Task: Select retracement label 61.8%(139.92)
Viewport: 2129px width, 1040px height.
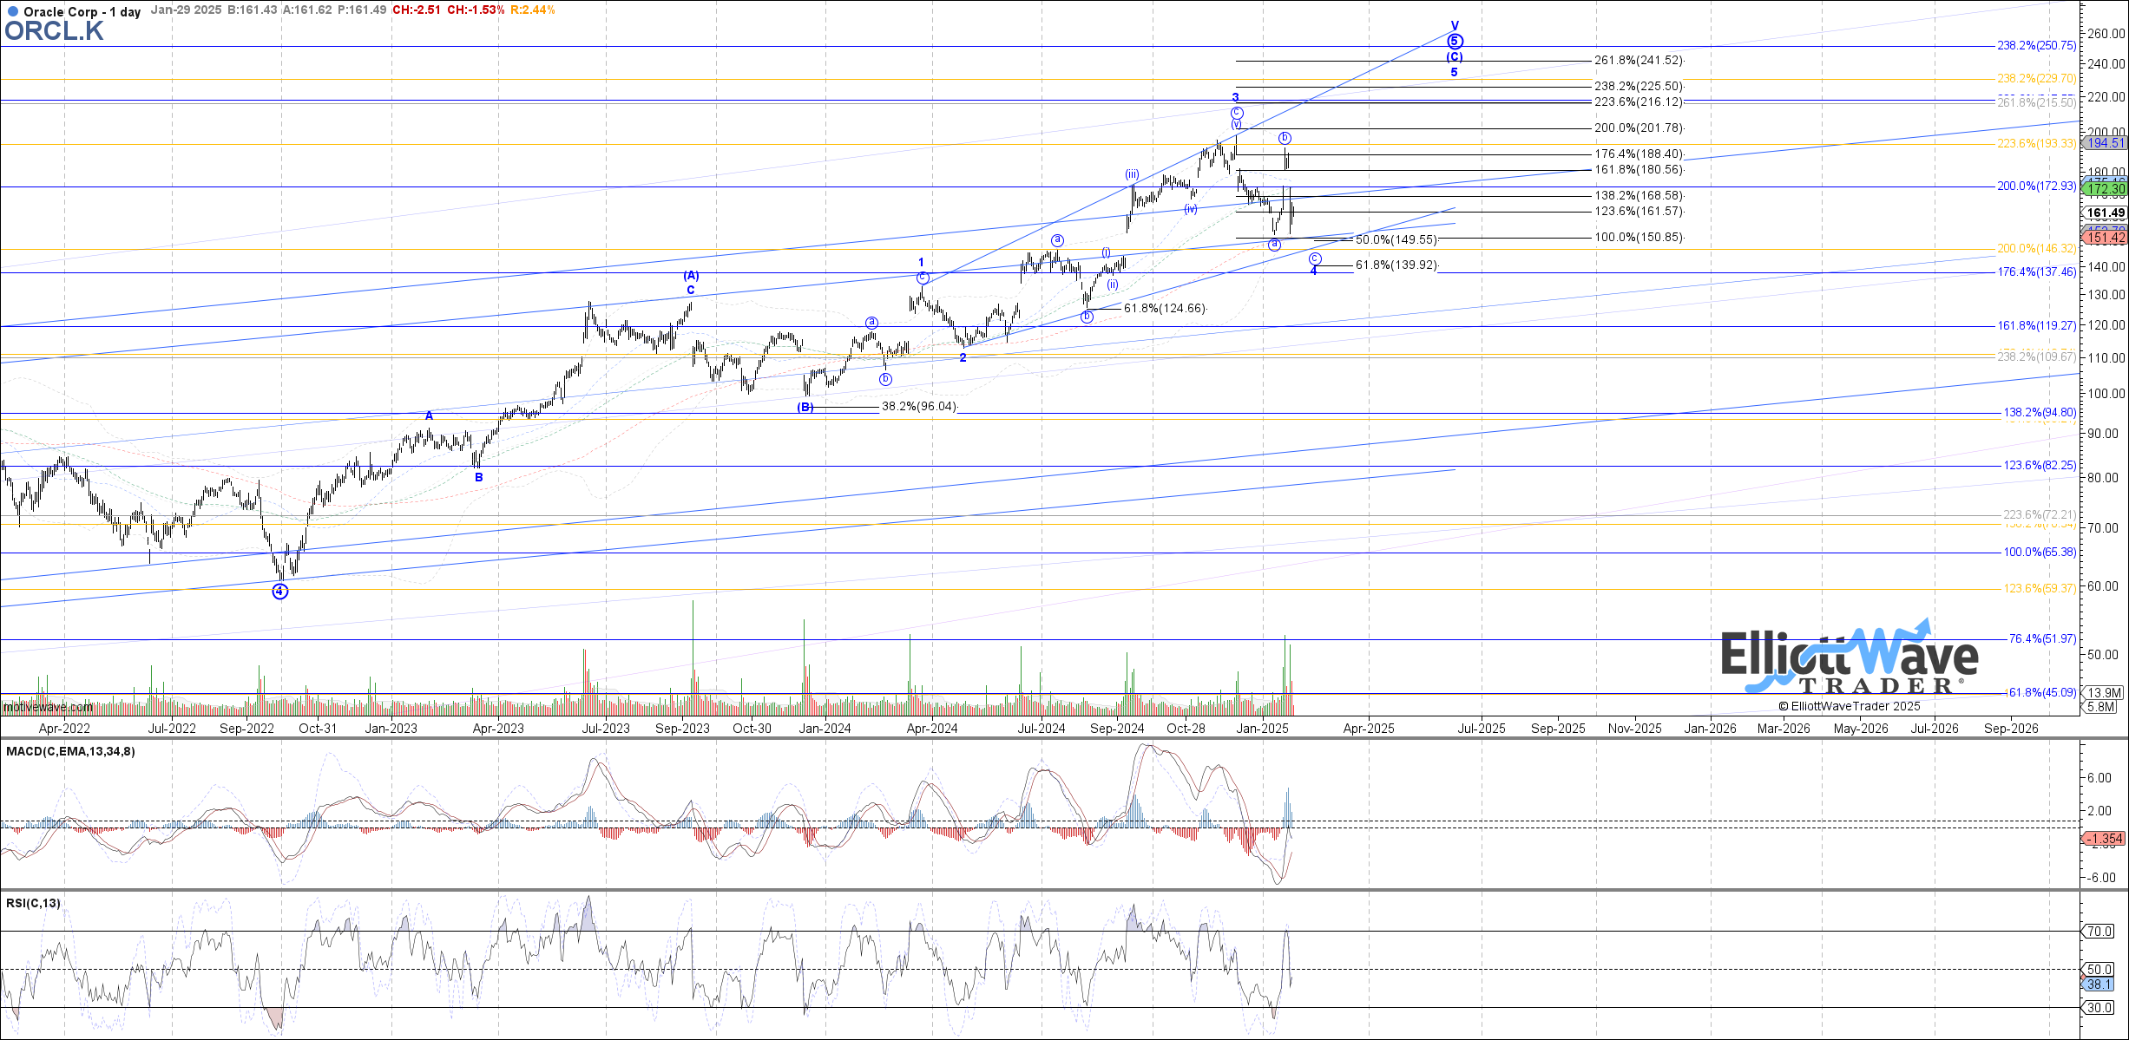Action: coord(1396,265)
